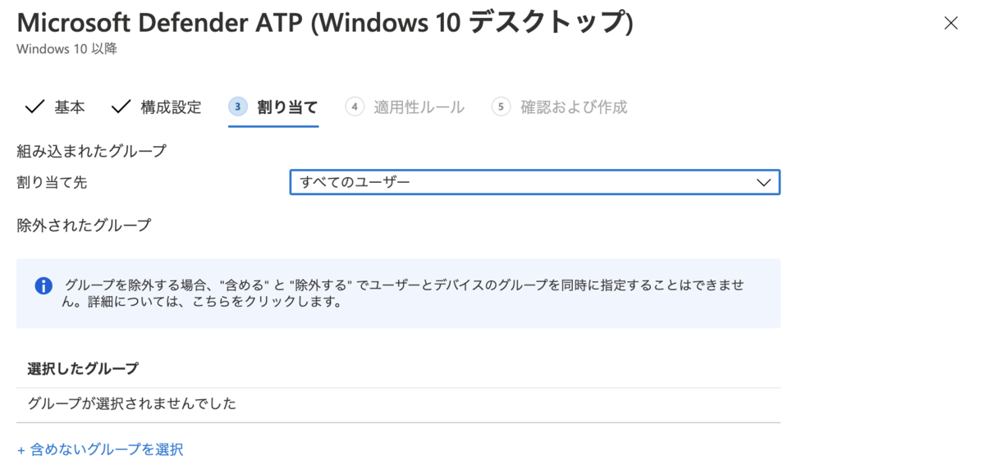Click the 除外されたグループ heading
985x469 pixels.
pyautogui.click(x=84, y=225)
